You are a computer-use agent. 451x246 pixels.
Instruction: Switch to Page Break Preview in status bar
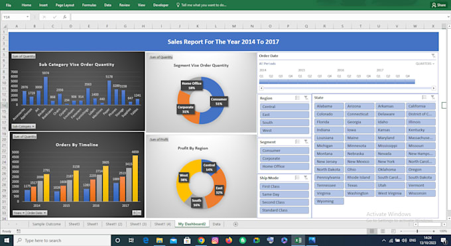pyautogui.click(x=393, y=231)
